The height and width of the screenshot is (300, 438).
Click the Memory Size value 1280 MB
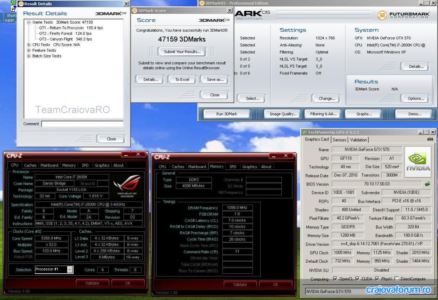pos(348,235)
